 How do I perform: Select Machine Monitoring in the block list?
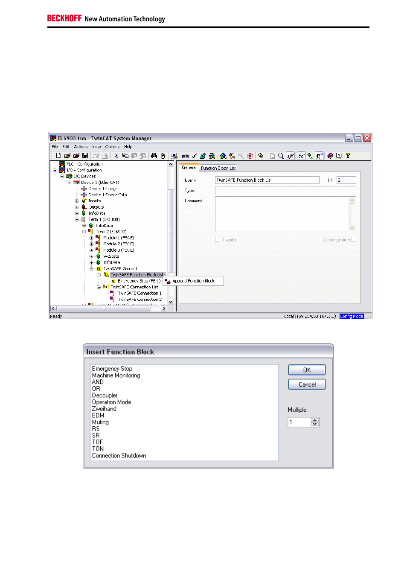pyautogui.click(x=116, y=375)
